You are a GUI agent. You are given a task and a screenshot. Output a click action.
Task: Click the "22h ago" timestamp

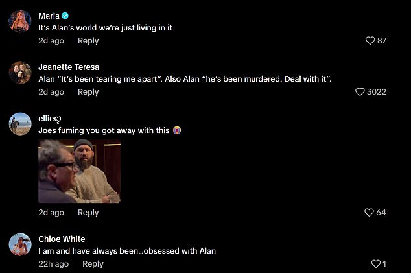tap(53, 264)
